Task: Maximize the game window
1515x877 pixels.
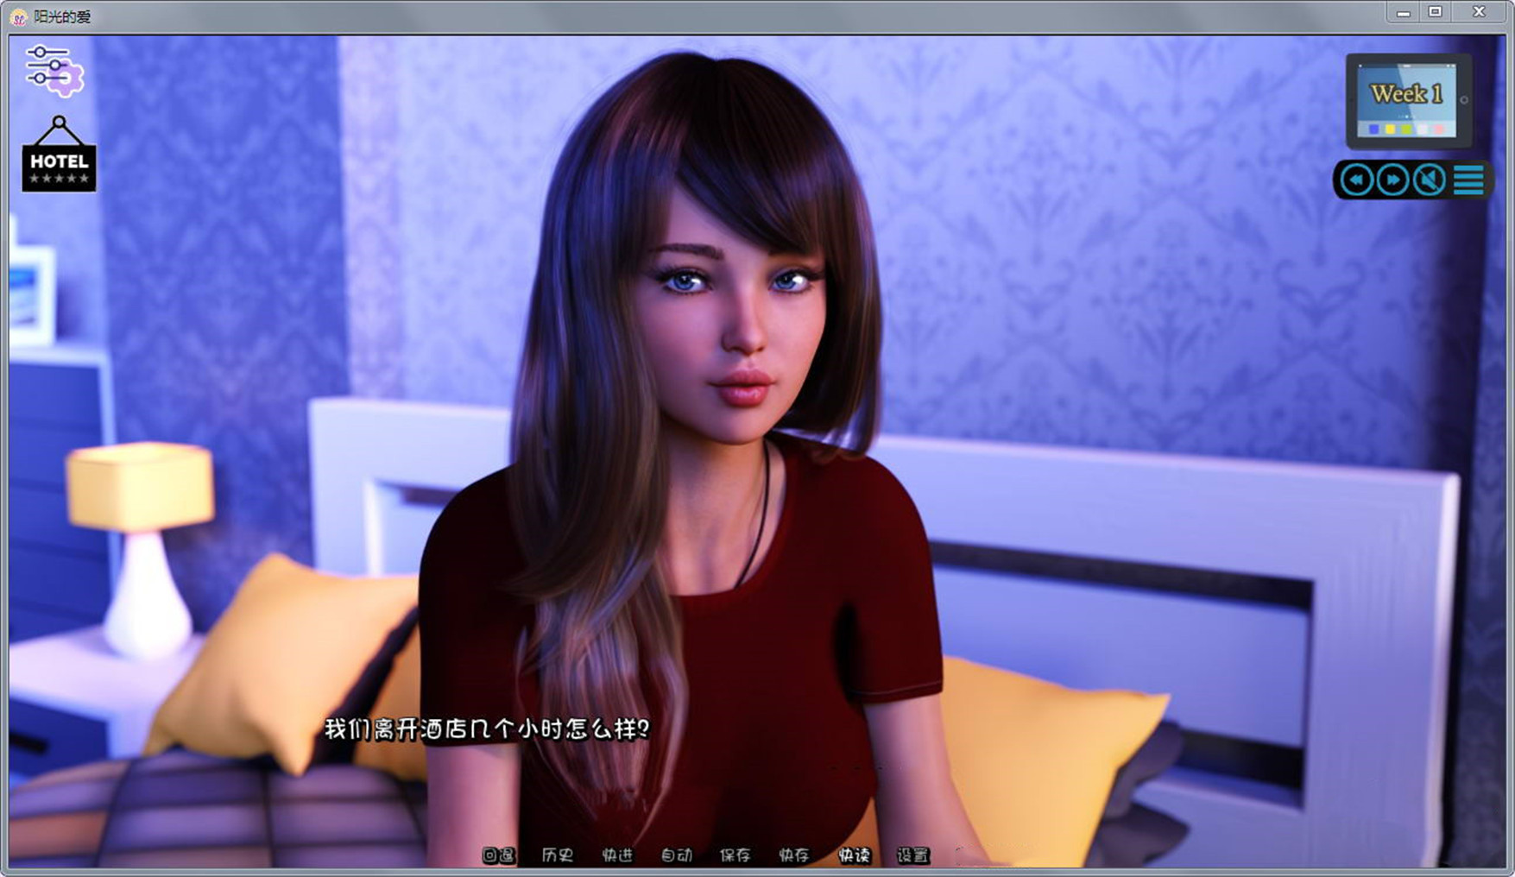Action: tap(1435, 12)
